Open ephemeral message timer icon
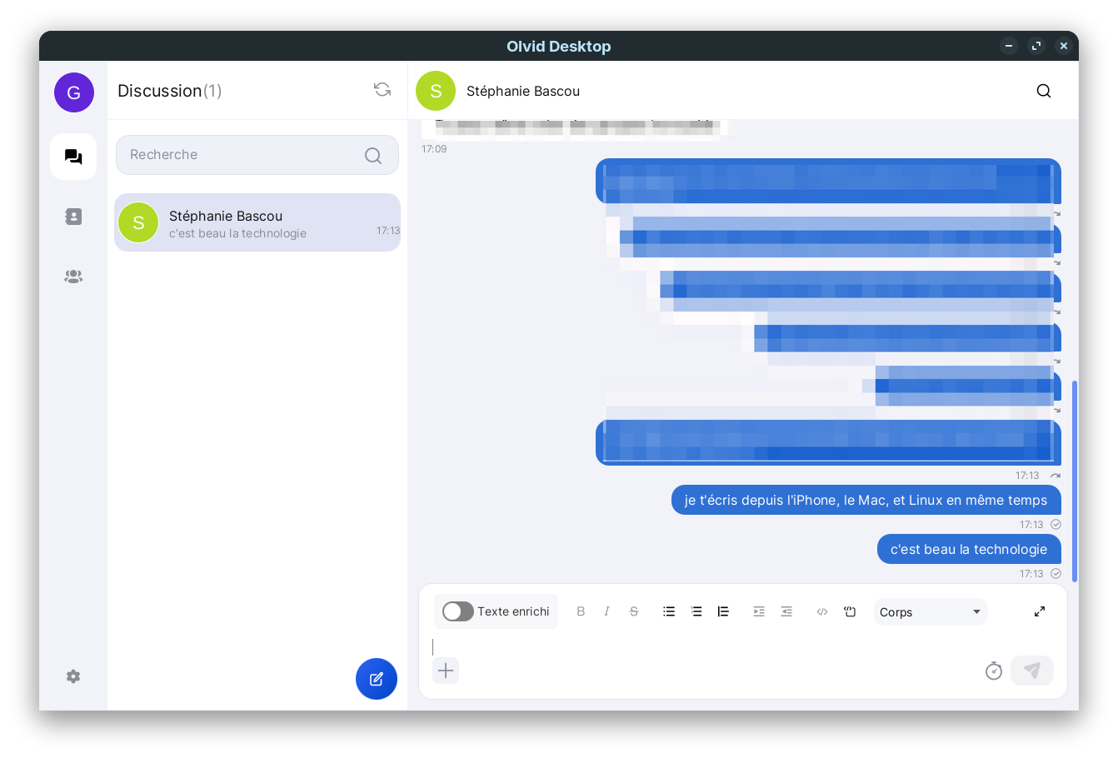1118x758 pixels. pyautogui.click(x=993, y=671)
